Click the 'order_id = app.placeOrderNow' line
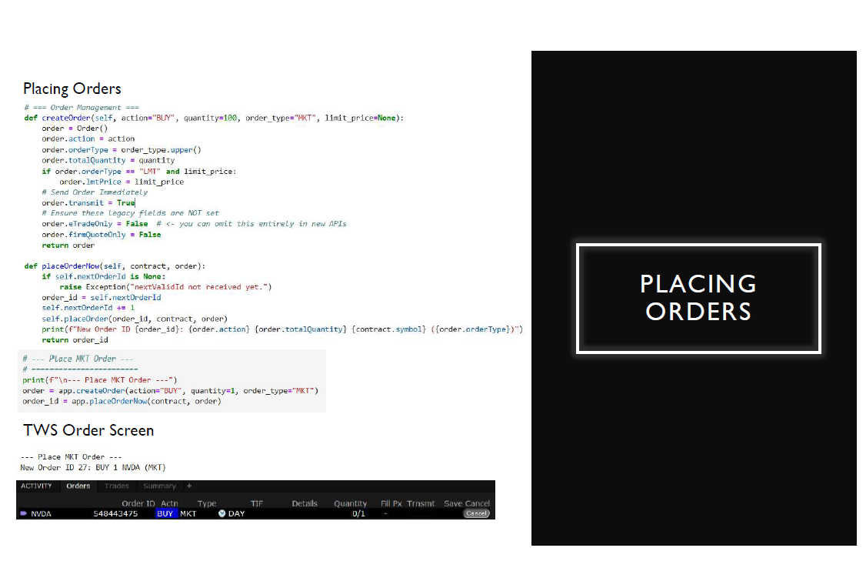This screenshot has height=578, width=866. pyautogui.click(x=122, y=401)
